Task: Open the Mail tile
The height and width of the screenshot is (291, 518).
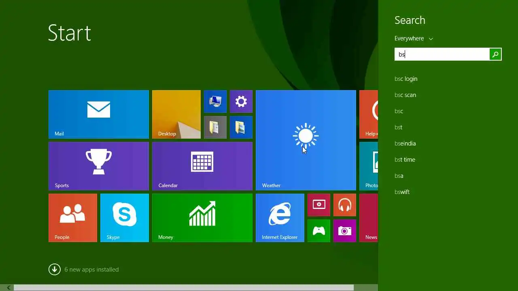Action: pos(99,114)
